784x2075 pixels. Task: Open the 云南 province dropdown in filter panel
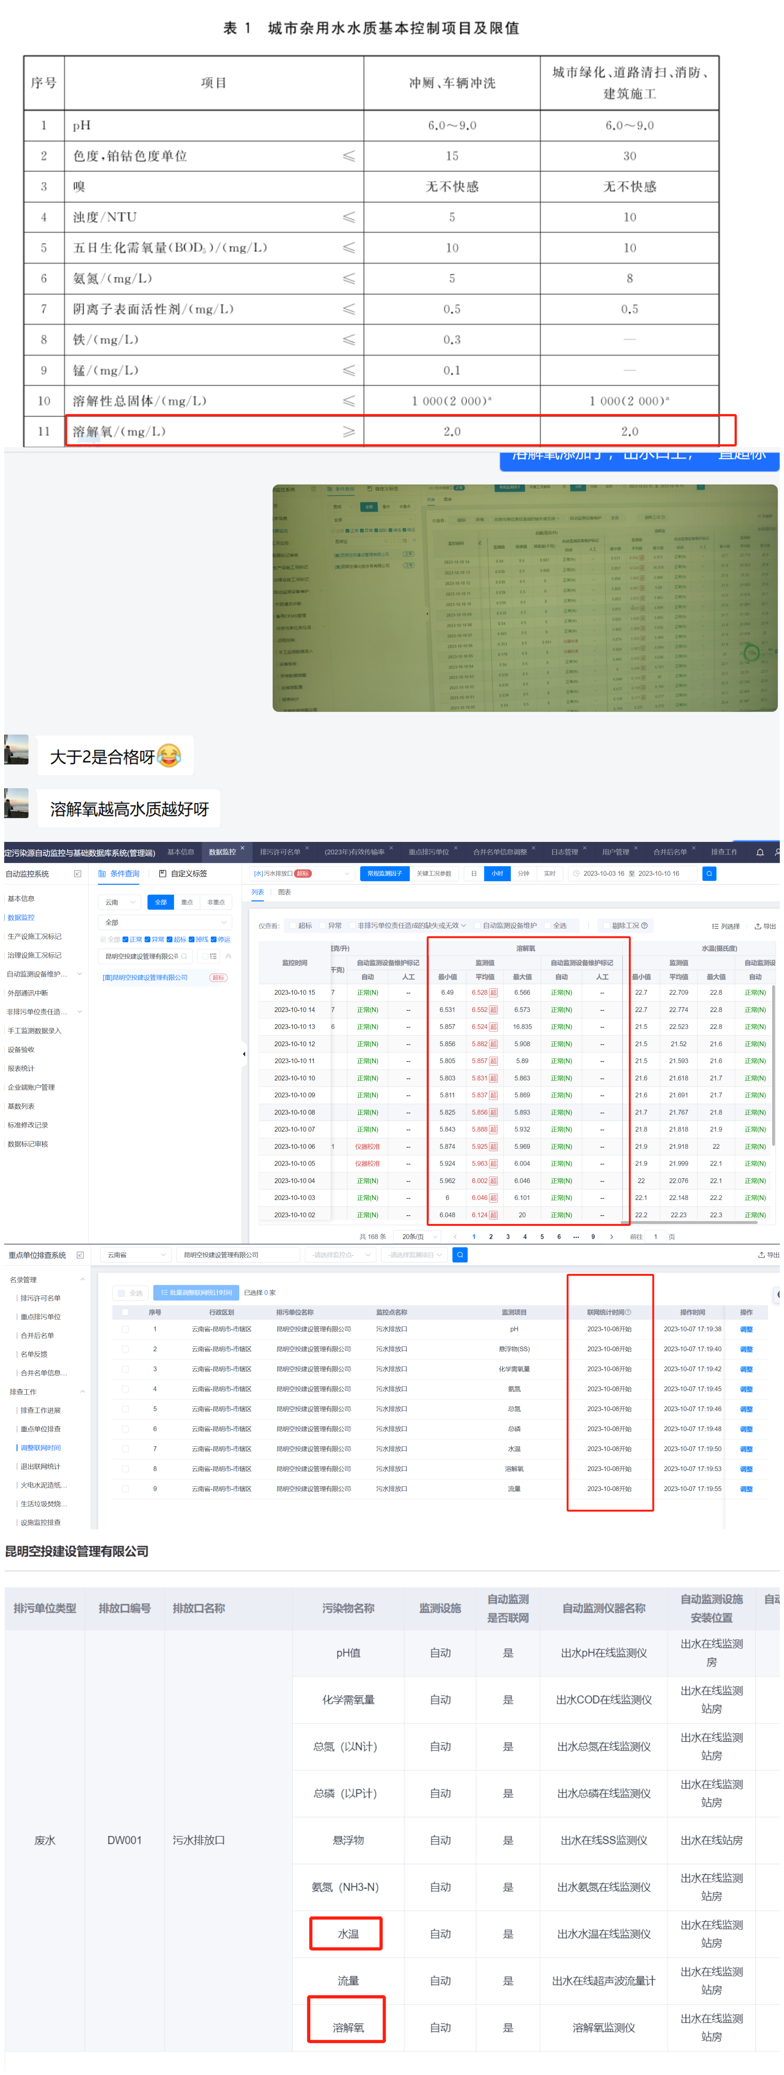click(x=120, y=902)
